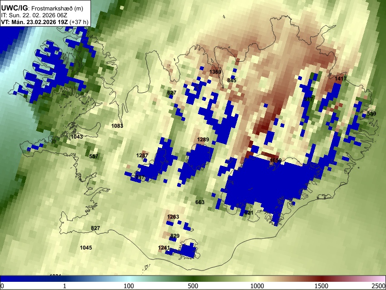Click the color scale tick label 100
This screenshot has width=386, height=290.
point(129,286)
